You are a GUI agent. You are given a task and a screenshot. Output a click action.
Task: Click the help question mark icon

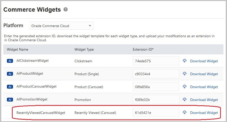pyautogui.click(x=66, y=10)
